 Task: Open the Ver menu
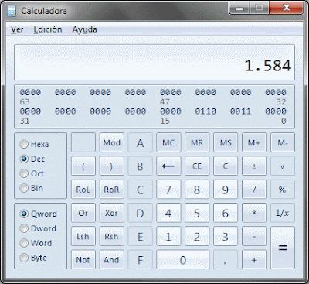17,29
